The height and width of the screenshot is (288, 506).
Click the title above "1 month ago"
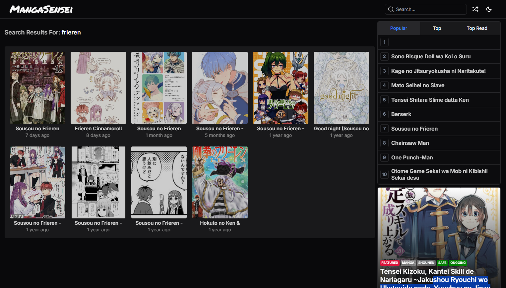coord(159,129)
